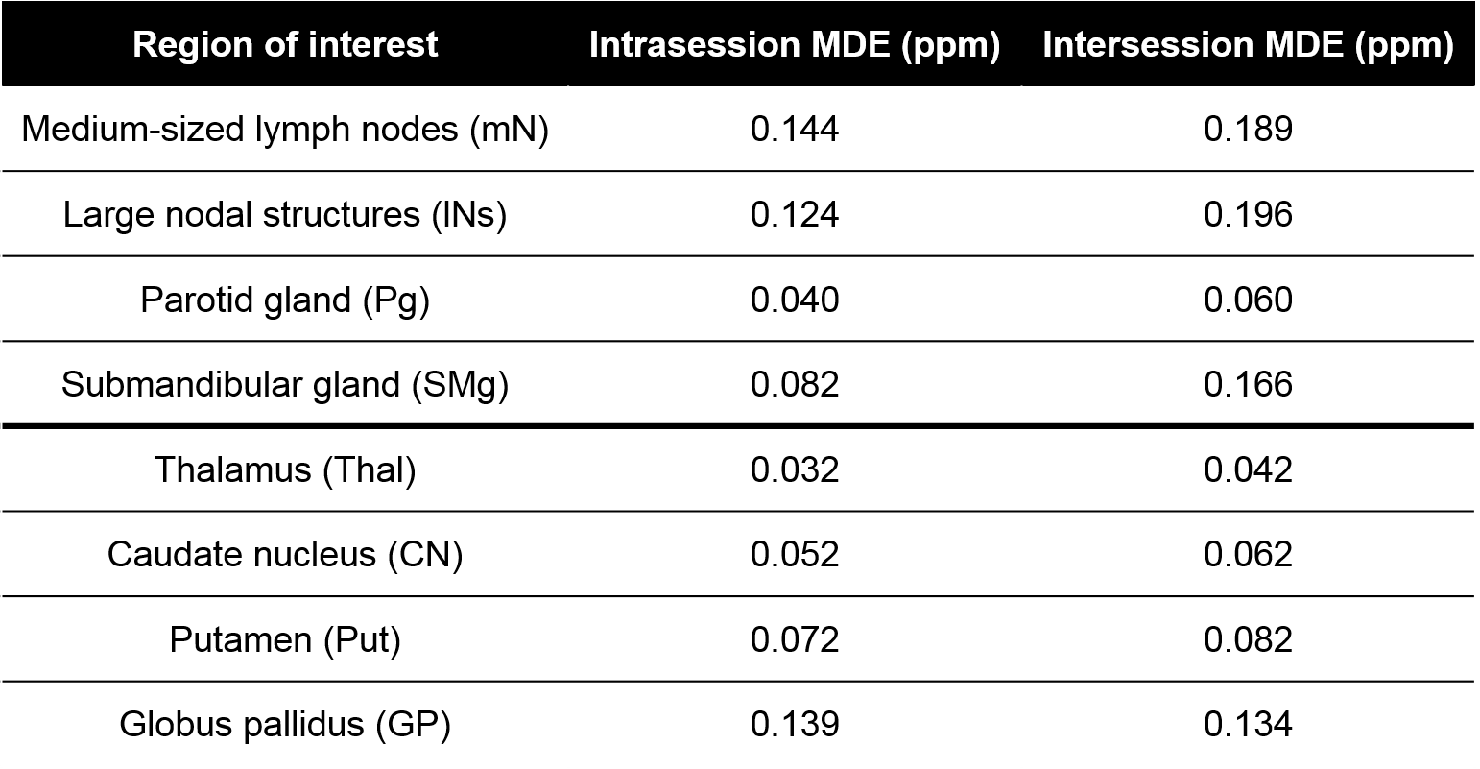Select the Large nodal structures (lNs) cell
Screen dimensions: 1480x769
285,214
